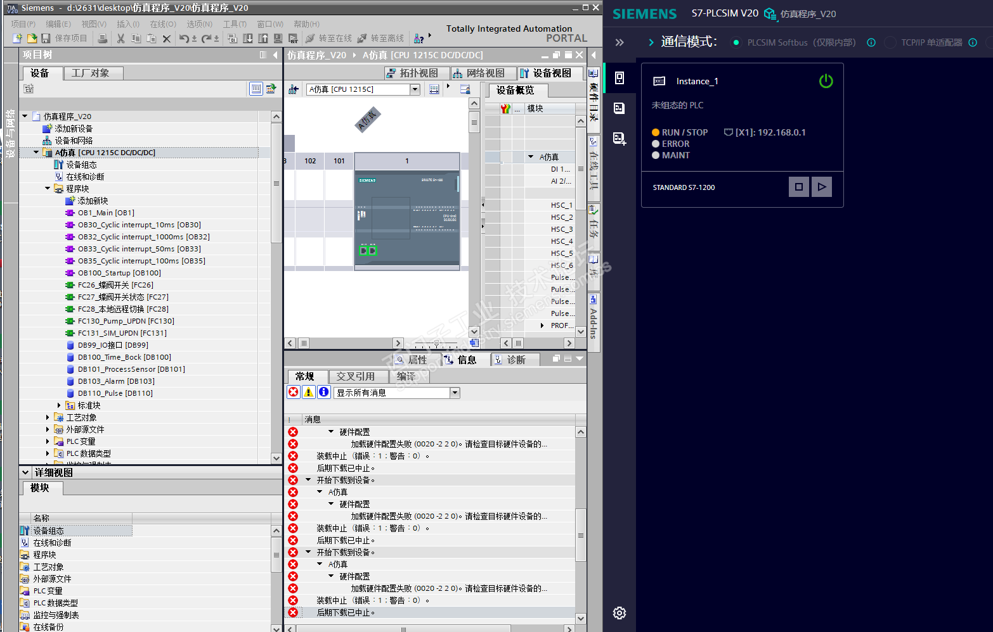Expand the 工艺对象 tree node
The image size is (993, 632).
(x=48, y=417)
